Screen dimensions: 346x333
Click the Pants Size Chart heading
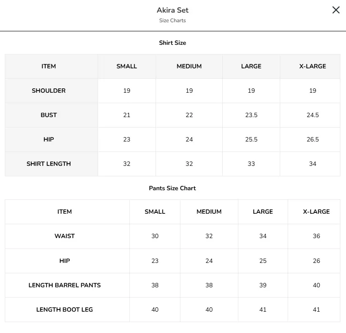coord(172,188)
